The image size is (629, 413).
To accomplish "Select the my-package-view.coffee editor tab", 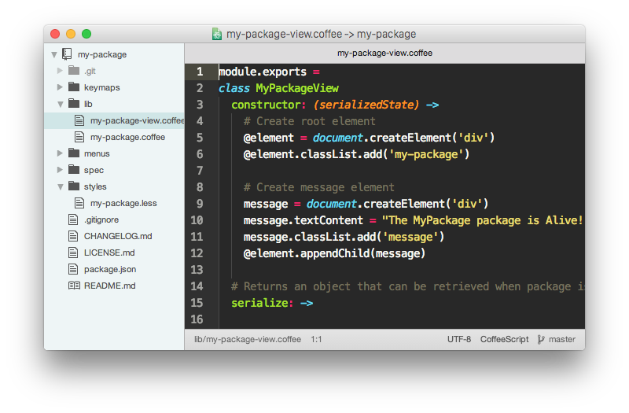I will coord(384,53).
